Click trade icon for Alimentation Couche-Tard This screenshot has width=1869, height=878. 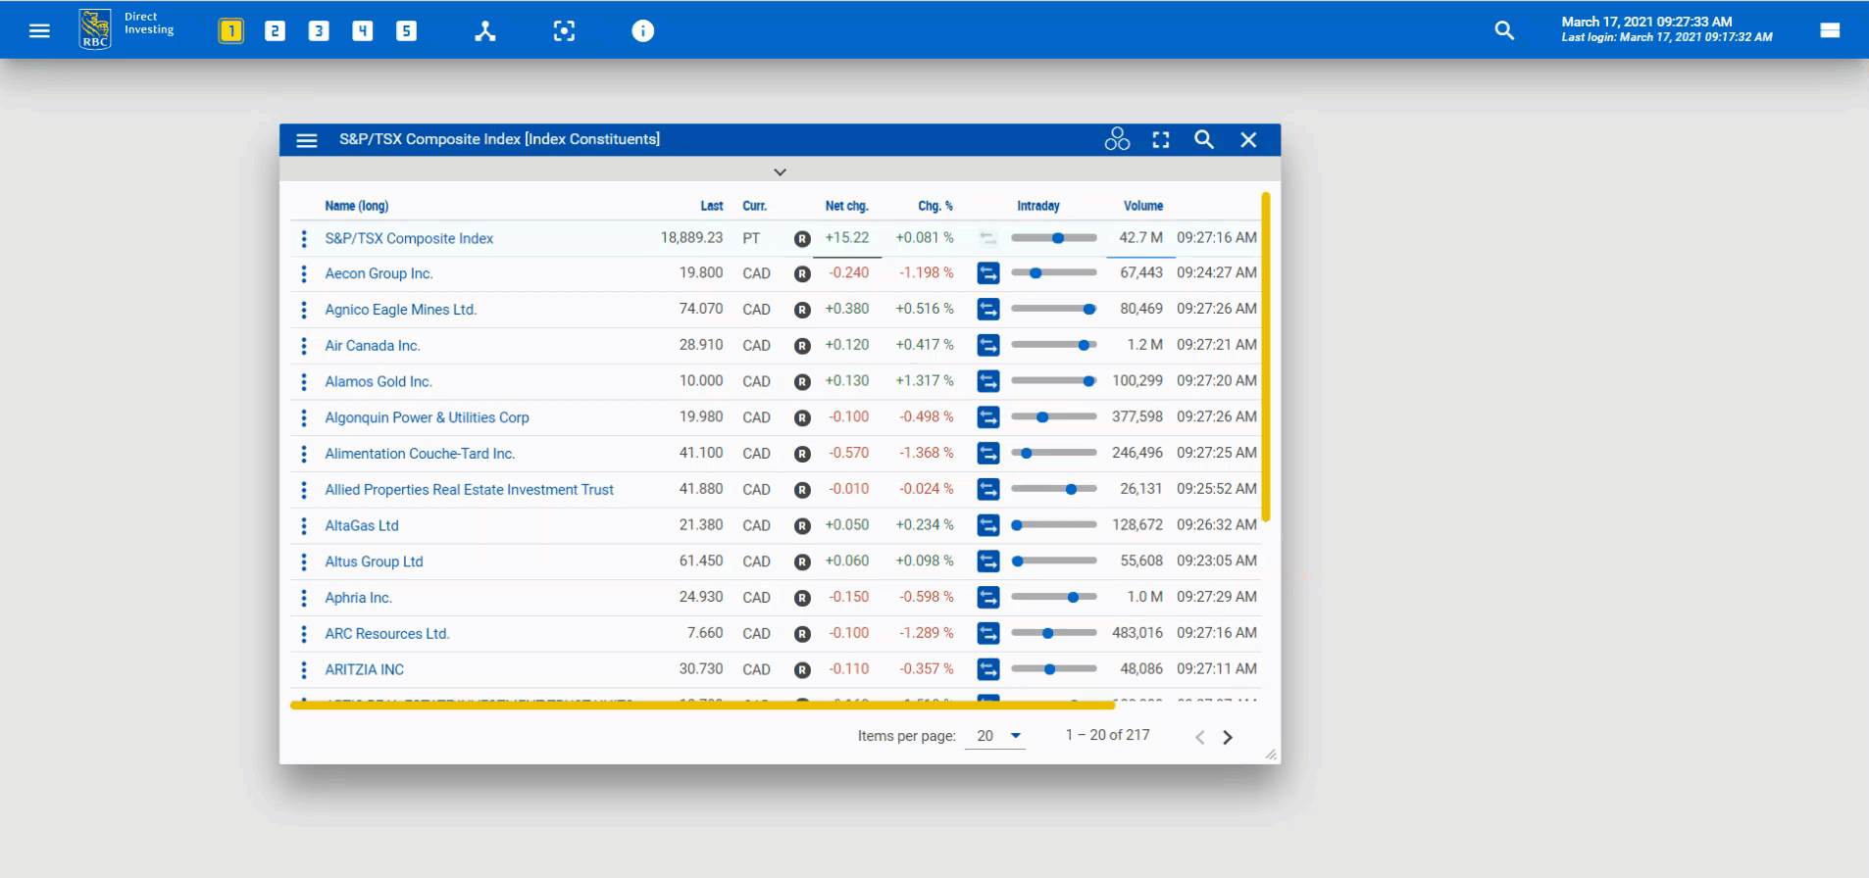pyautogui.click(x=988, y=454)
